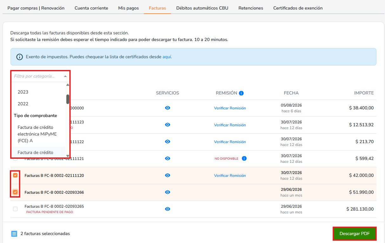Click info icon in tax-exempt banner
Viewport: 385px width, 243px height.
(20, 57)
